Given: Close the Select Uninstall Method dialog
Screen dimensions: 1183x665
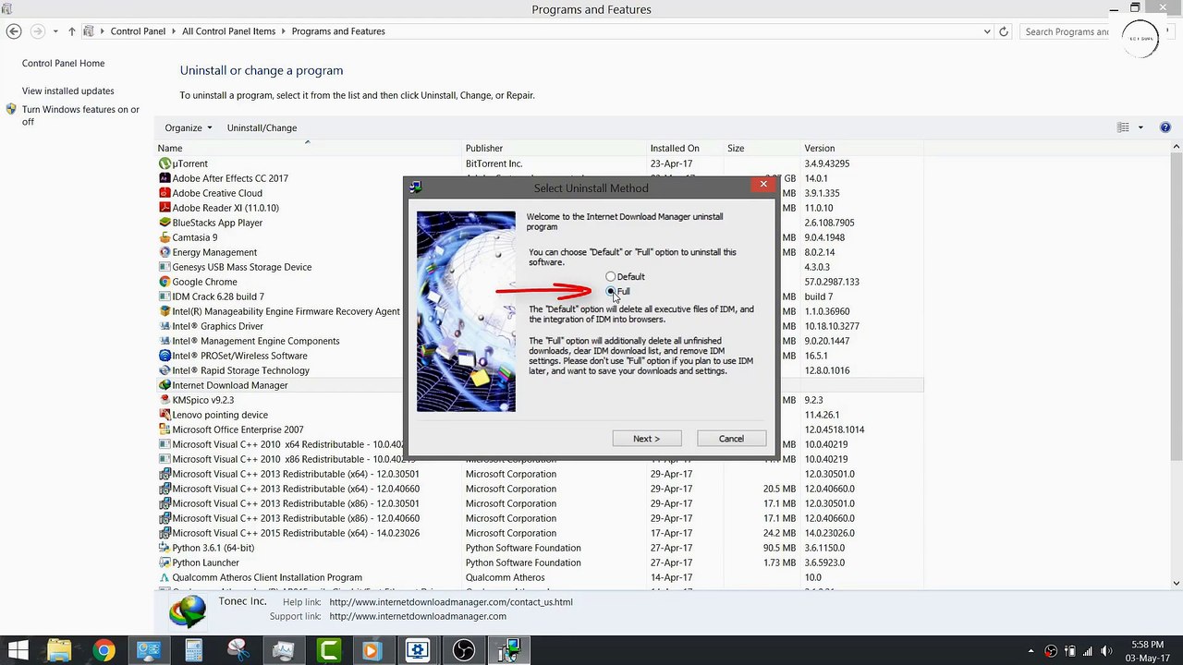Looking at the screenshot, I should pos(763,185).
